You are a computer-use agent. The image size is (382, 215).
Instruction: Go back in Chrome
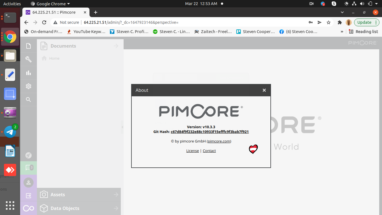coord(26,22)
